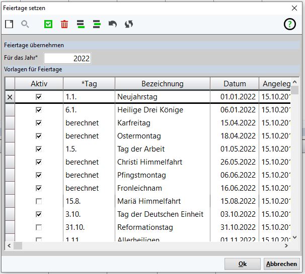
Task: Disable Aktiv checkbox for Karfreitag
Action: 39,123
